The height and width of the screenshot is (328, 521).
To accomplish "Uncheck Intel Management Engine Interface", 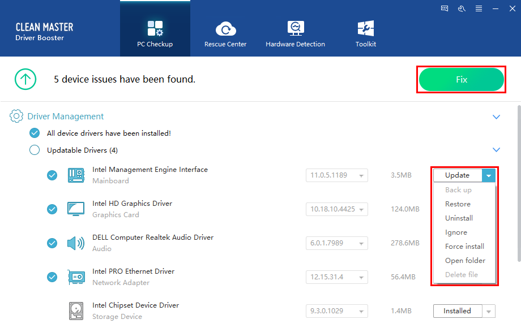I will [52, 175].
